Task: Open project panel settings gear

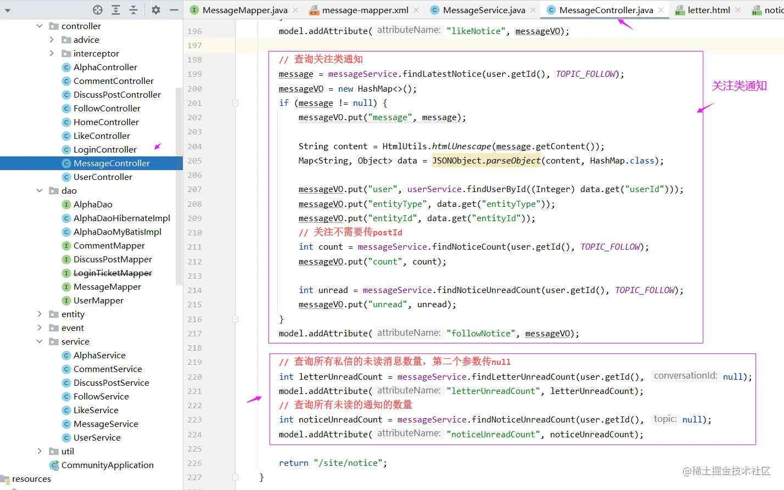Action: pos(156,10)
